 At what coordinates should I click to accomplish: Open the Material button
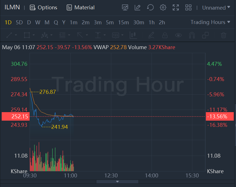(81, 8)
